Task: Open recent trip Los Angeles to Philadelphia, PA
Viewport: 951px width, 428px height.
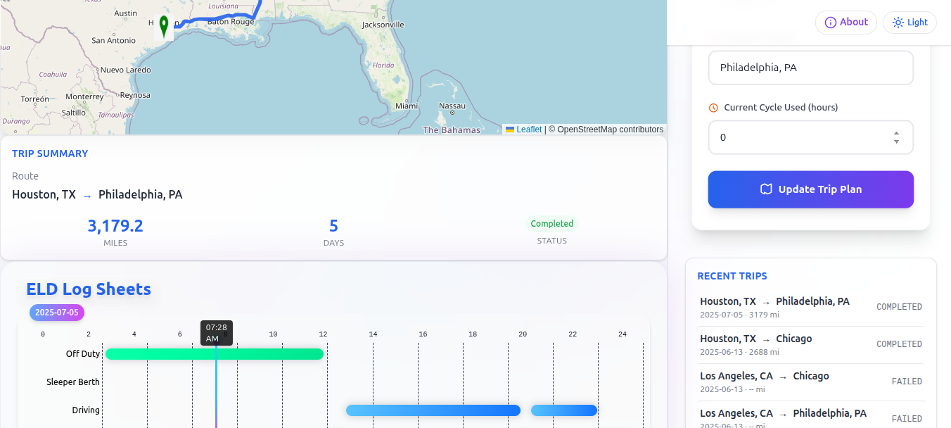Action: pos(810,417)
